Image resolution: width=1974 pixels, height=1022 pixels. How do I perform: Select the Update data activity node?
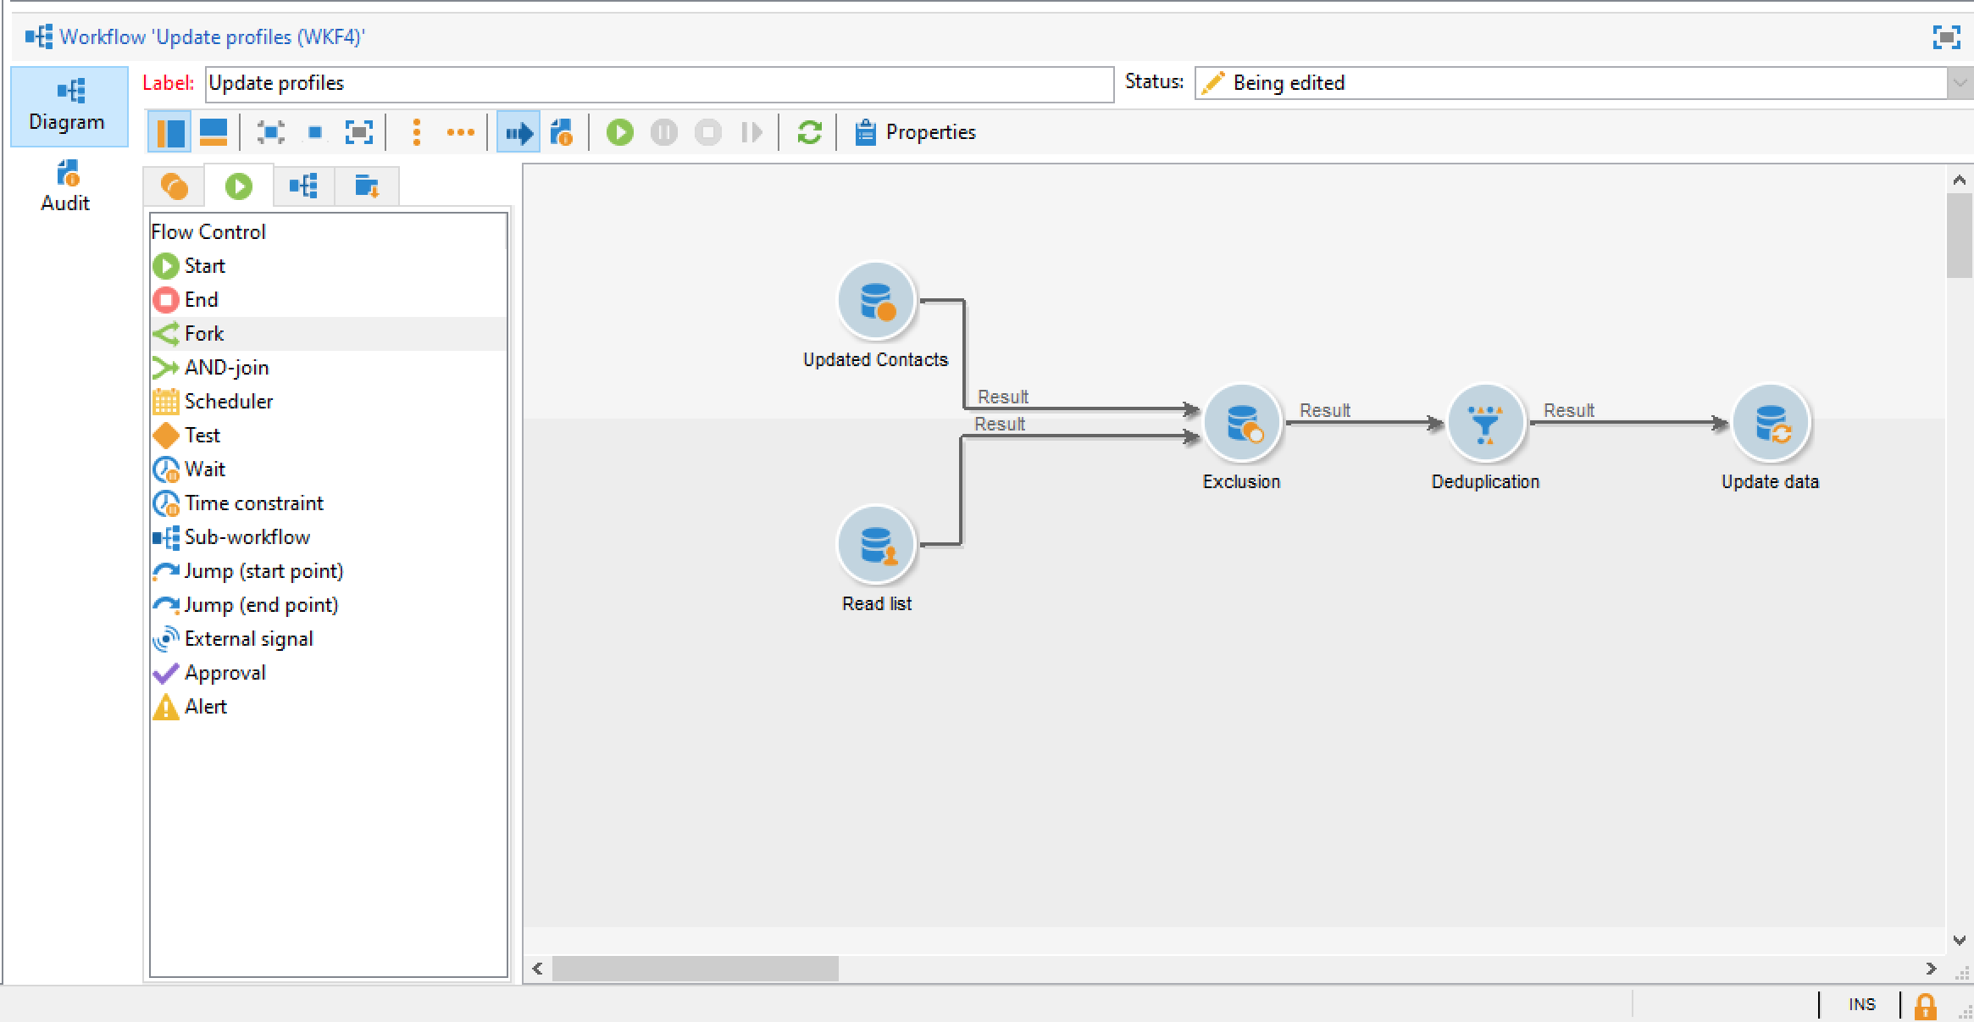[1770, 423]
